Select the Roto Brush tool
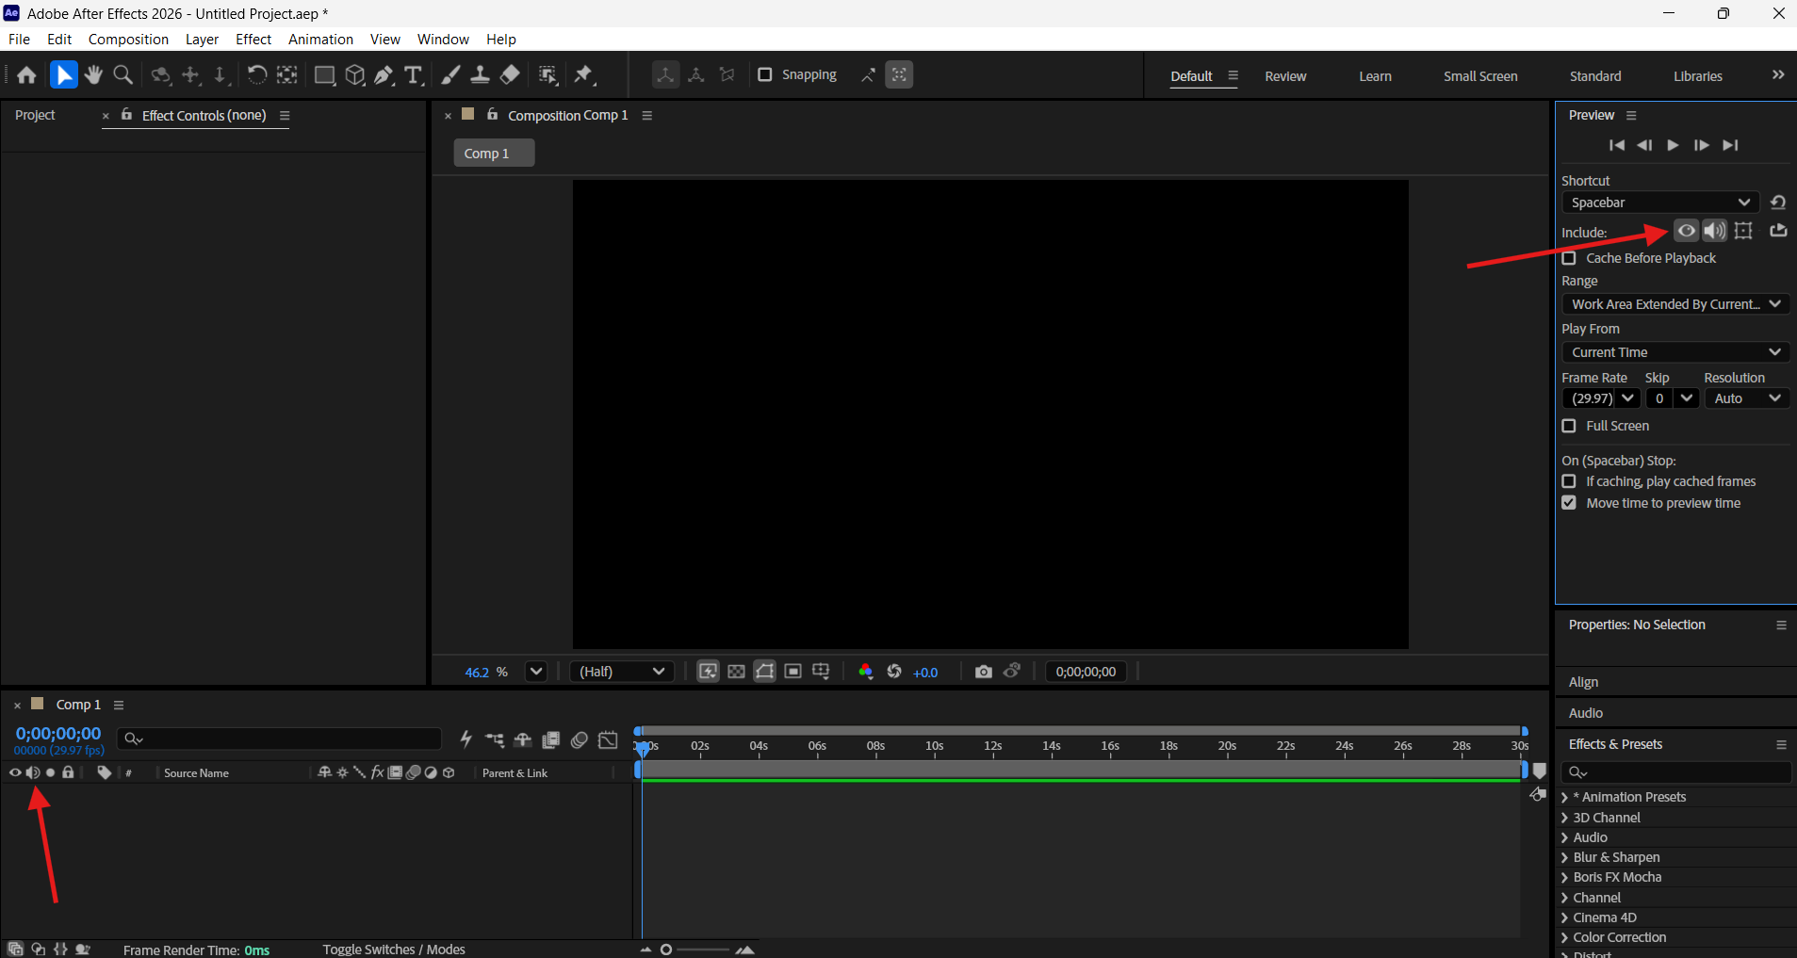This screenshot has height=958, width=1797. [547, 75]
